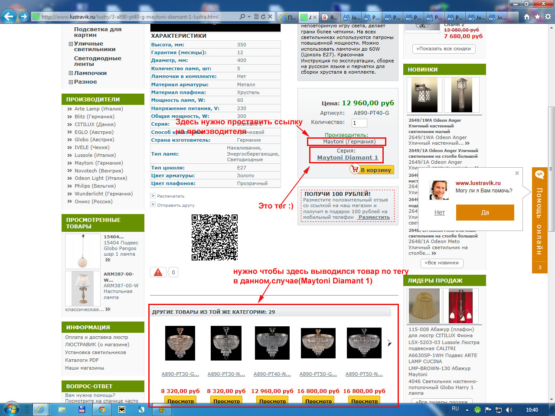The image size is (555, 416).
Task: Click the RU language indicator
Action: [x=455, y=409]
